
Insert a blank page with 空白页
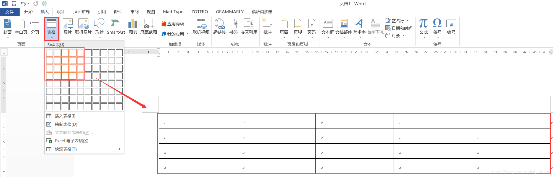pyautogui.click(x=21, y=27)
